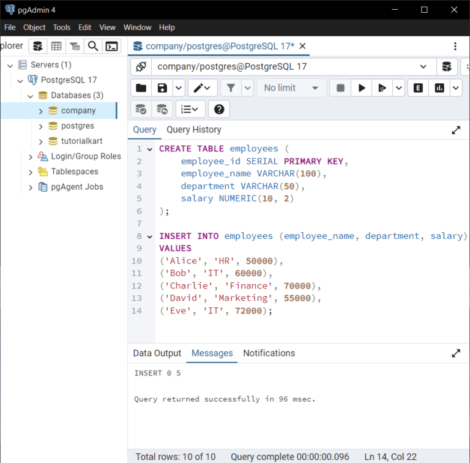Open the View menu

(107, 28)
